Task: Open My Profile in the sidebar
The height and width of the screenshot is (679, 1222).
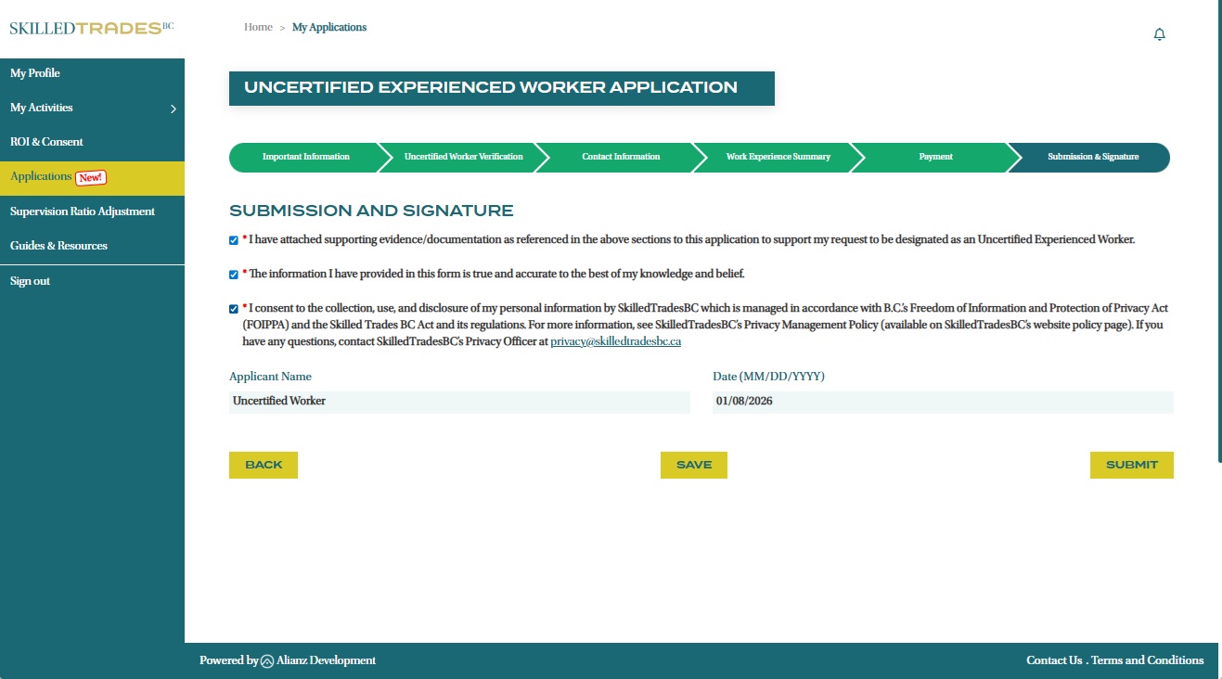Action: pyautogui.click(x=35, y=73)
